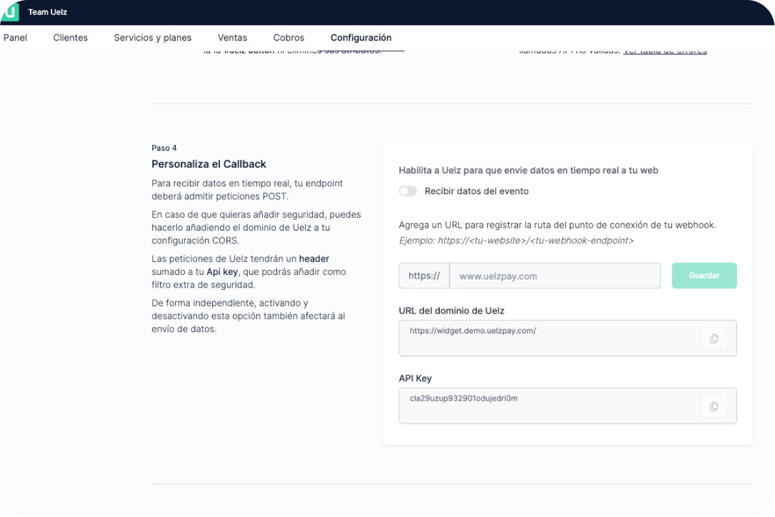
Task: Click the widget.demo.uelzpay.com domain URL box
Action: (567, 338)
